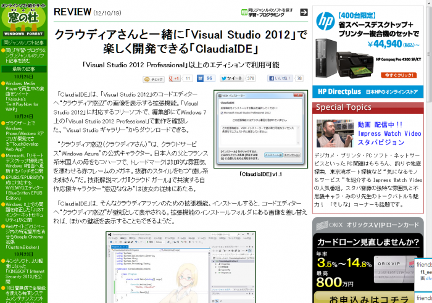Click the ORIX VIP loan card ad

coord(368,260)
